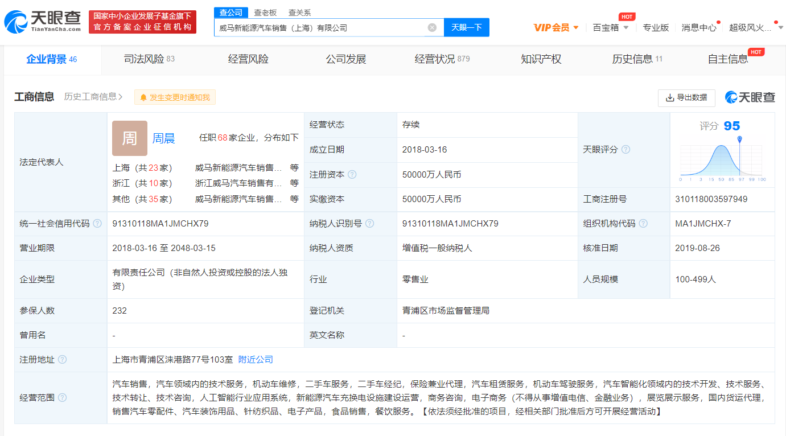The image size is (786, 436).
Task: Open the 消息中心 link
Action: [x=699, y=27]
